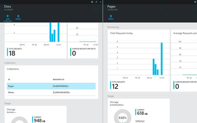This screenshot has height=123, width=197.
Task: Click the Delete trash icon in Docs blade
Action: 18,16
